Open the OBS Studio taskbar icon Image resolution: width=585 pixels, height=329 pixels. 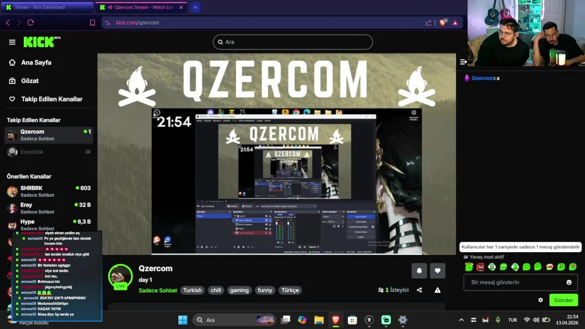[369, 320]
